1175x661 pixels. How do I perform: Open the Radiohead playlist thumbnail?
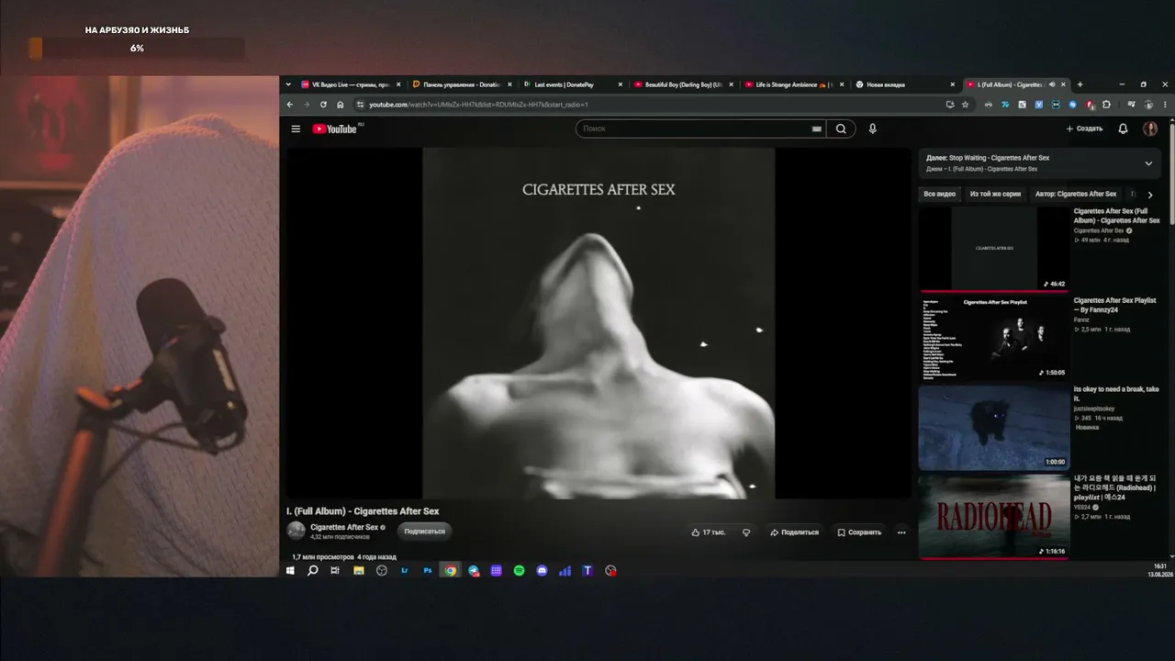[x=994, y=517]
